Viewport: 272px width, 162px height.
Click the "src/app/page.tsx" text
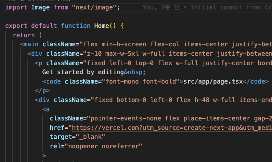[213, 81]
